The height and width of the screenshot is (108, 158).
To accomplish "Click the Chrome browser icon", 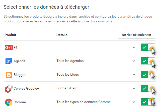I will click(x=8, y=102).
